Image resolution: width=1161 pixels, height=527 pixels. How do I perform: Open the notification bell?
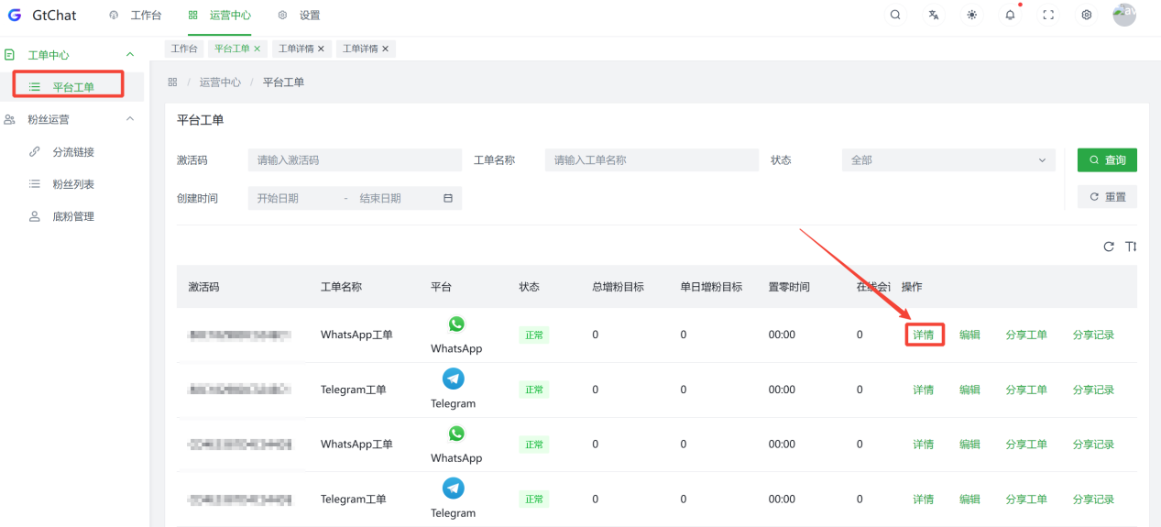(x=1010, y=15)
